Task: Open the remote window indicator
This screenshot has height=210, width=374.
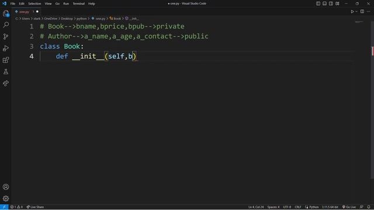Action: tap(4, 207)
